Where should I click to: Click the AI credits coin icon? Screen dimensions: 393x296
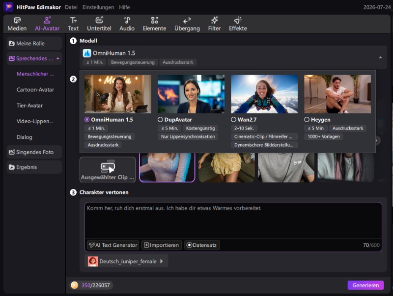75,285
